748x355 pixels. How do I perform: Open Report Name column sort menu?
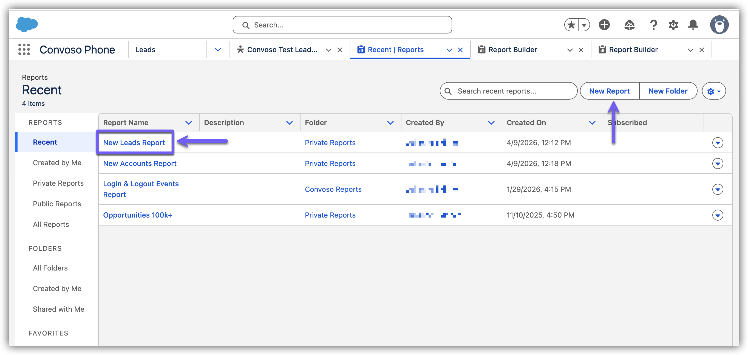click(x=188, y=123)
